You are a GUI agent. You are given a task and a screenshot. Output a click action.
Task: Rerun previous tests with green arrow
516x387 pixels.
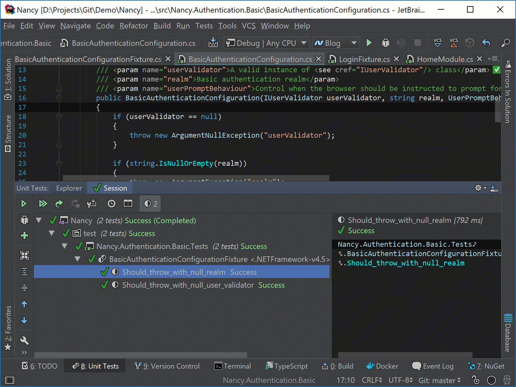point(59,203)
